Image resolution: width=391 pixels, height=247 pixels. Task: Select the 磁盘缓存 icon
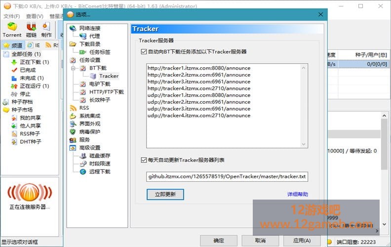tap(82, 156)
